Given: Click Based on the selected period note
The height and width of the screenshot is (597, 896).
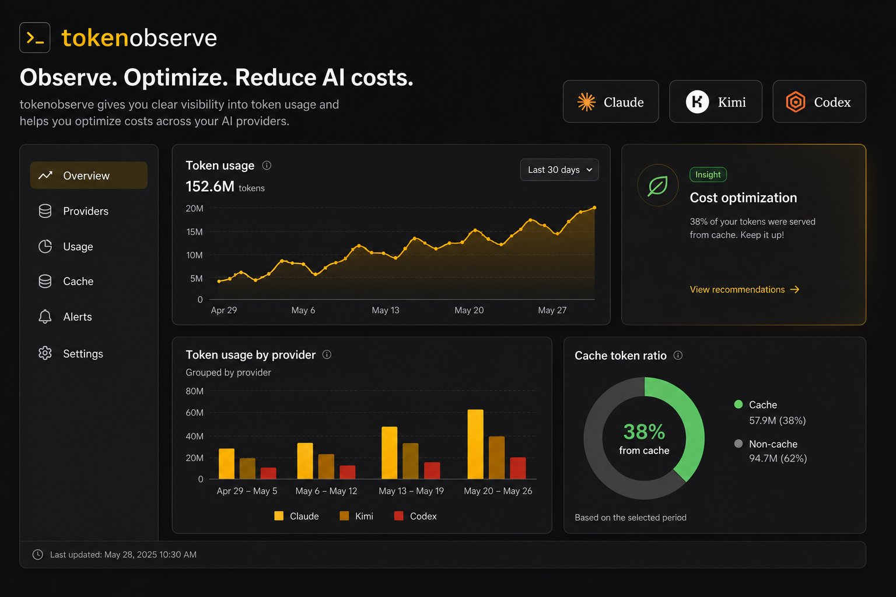Looking at the screenshot, I should pyautogui.click(x=631, y=518).
